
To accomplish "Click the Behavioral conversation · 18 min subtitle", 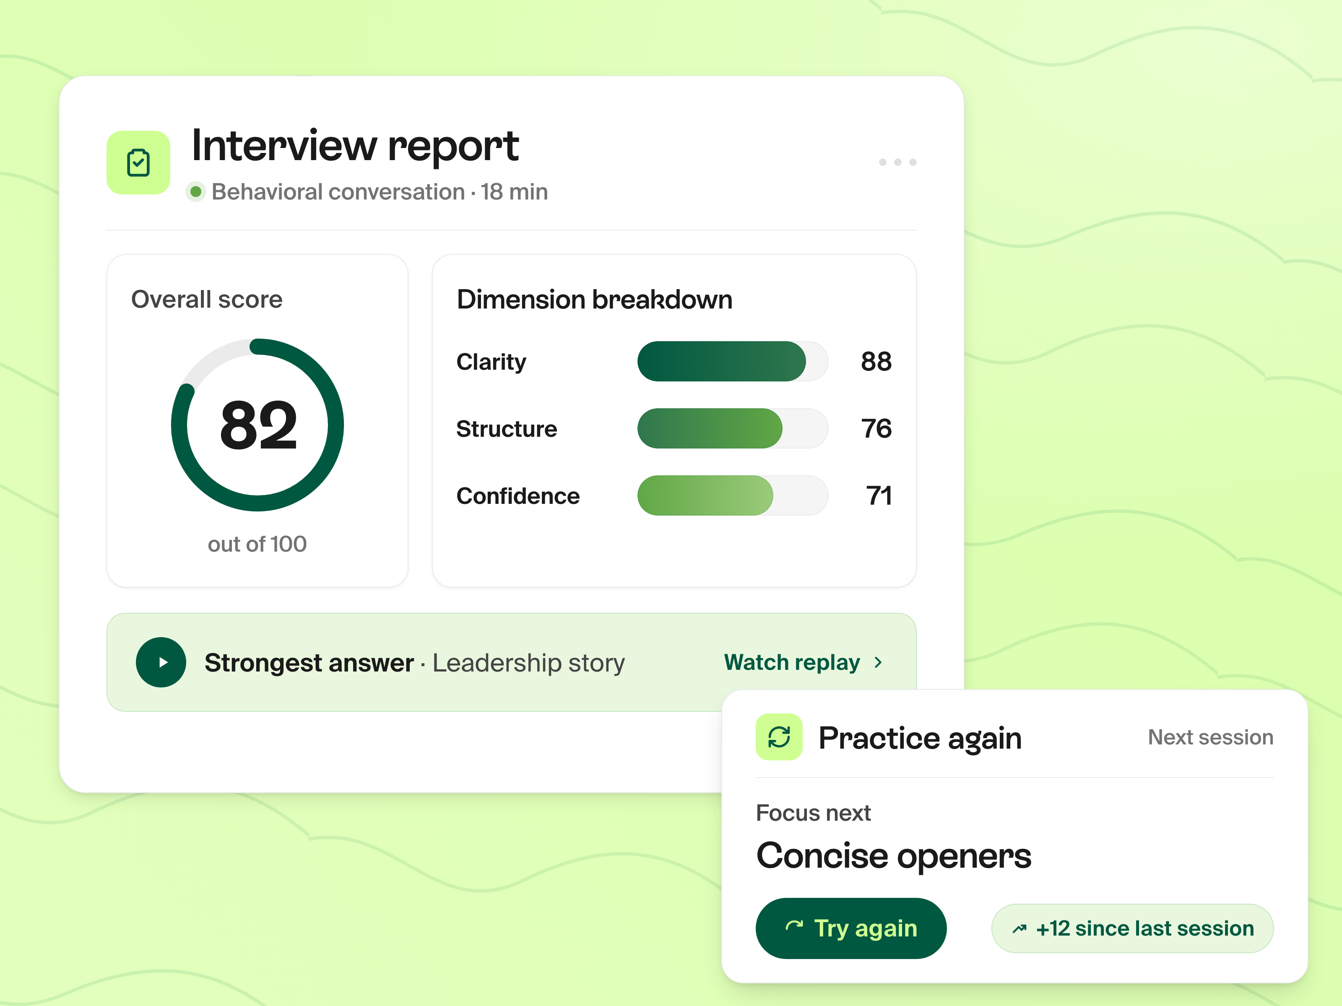I will 379,192.
